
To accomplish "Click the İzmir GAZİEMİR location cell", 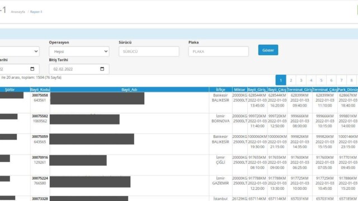I will 220,185.
